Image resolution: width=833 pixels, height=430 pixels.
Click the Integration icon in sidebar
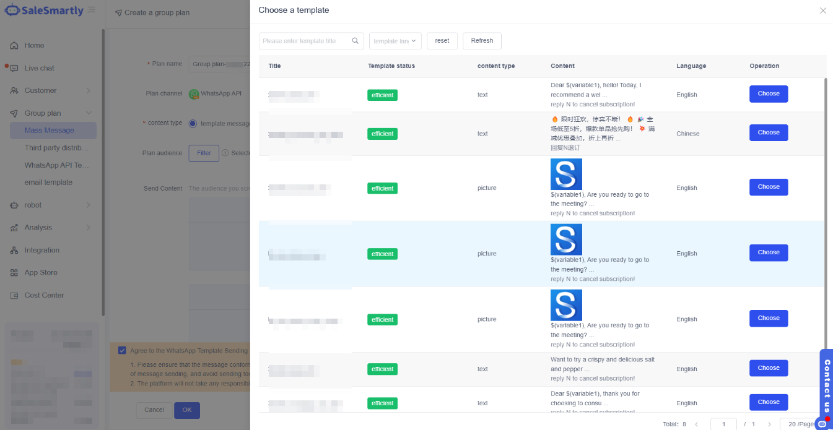click(14, 251)
